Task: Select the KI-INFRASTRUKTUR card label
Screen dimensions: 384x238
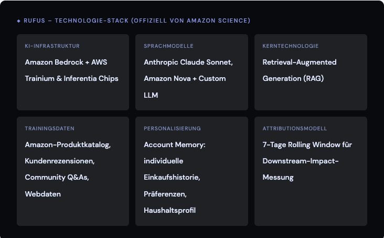Action: 52,46
